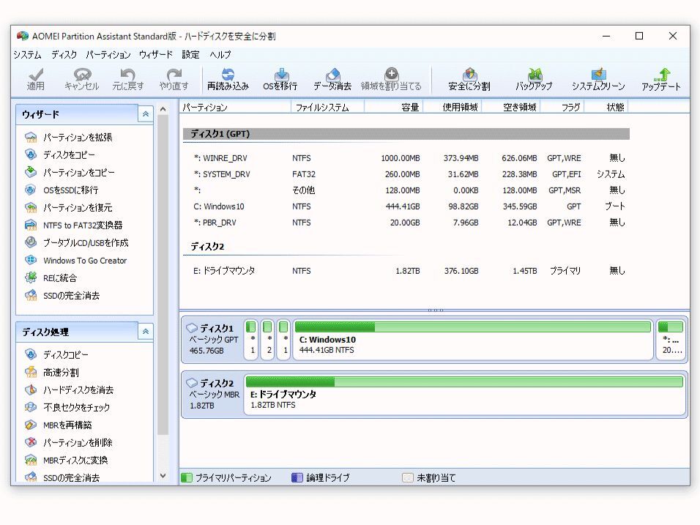This screenshot has width=700, height=525.
Task: Sort by パーティション column header
Action: (235, 107)
